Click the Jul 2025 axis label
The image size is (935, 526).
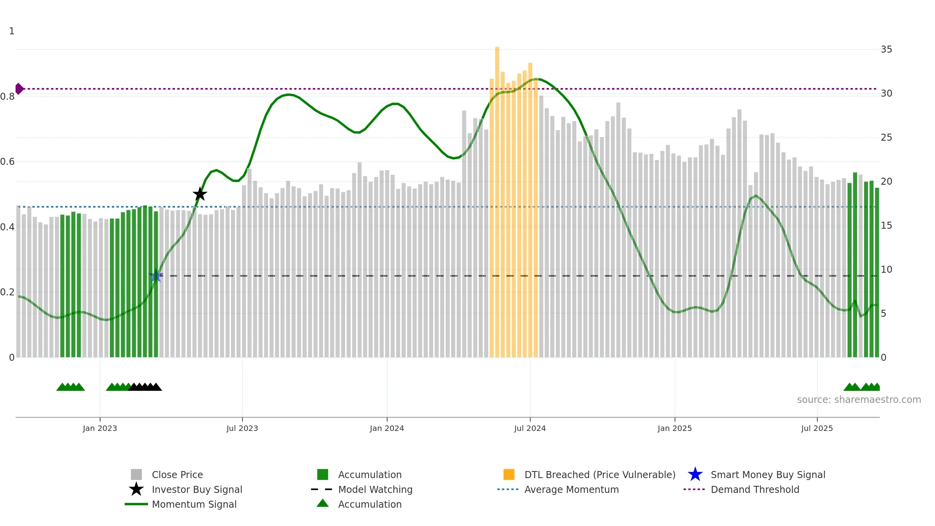click(x=817, y=429)
